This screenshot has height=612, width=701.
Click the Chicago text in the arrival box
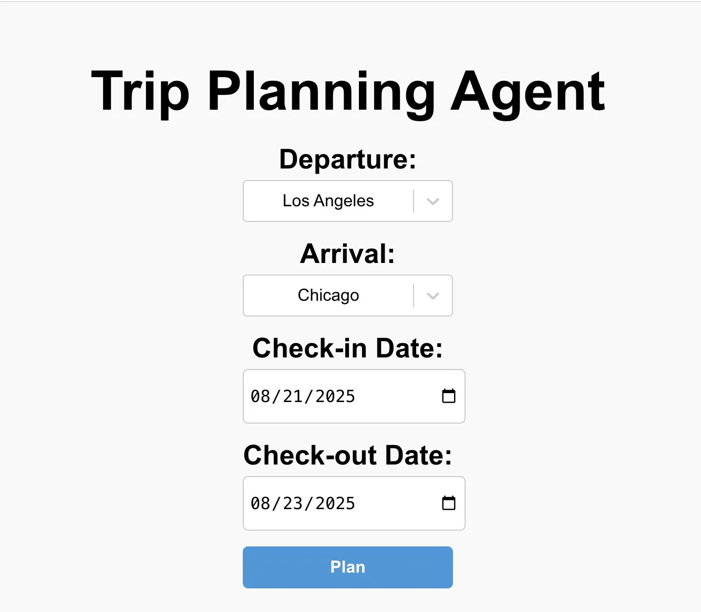click(x=327, y=296)
